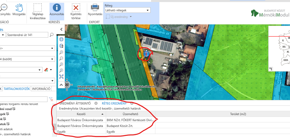The width and height of the screenshot is (290, 138).
Task: Click the zoom out magnifier on map toolbar
Action: point(61,58)
